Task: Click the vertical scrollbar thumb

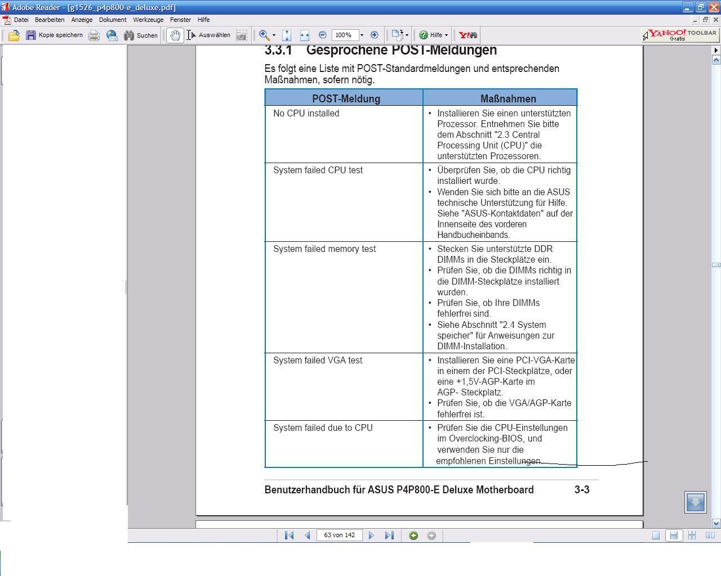Action: [x=716, y=265]
